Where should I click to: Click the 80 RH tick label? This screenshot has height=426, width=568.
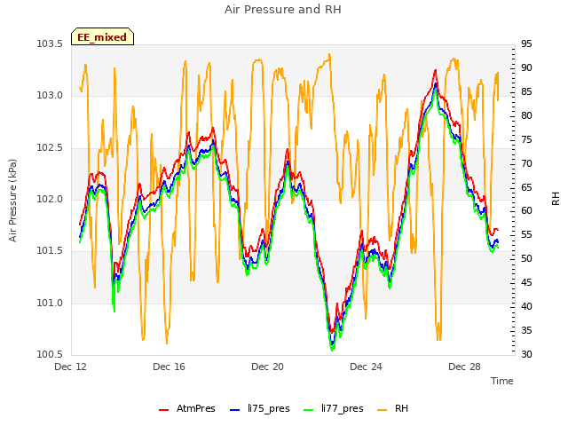[526, 115]
